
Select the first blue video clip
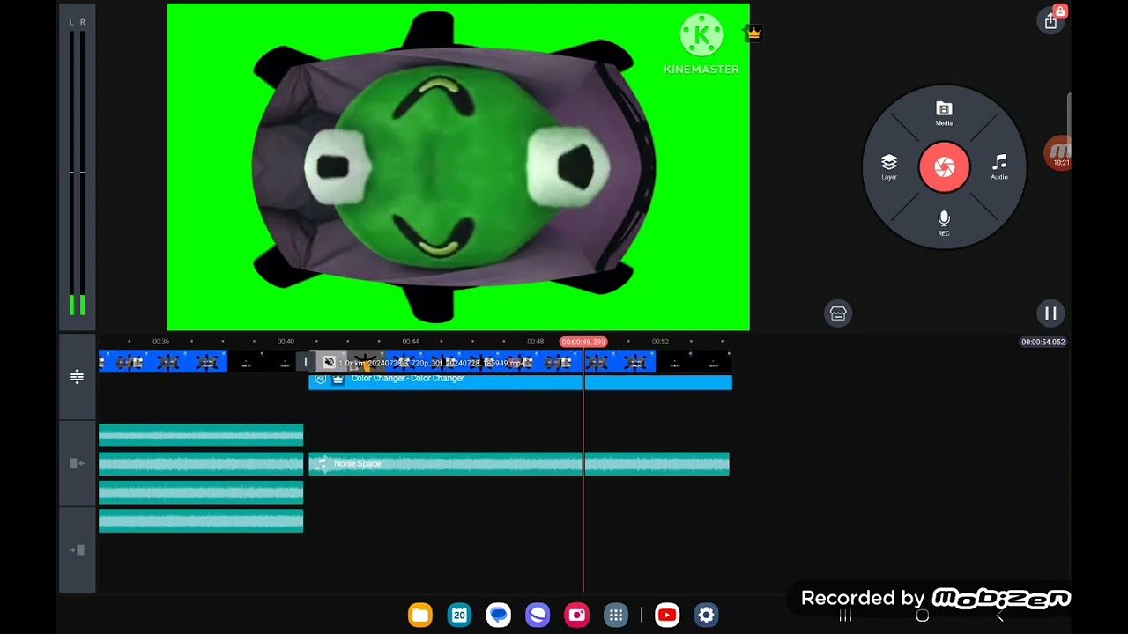[163, 362]
